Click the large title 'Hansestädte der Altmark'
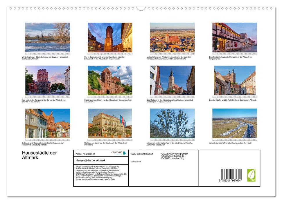This screenshot has width=282, height=203. click(x=39, y=155)
